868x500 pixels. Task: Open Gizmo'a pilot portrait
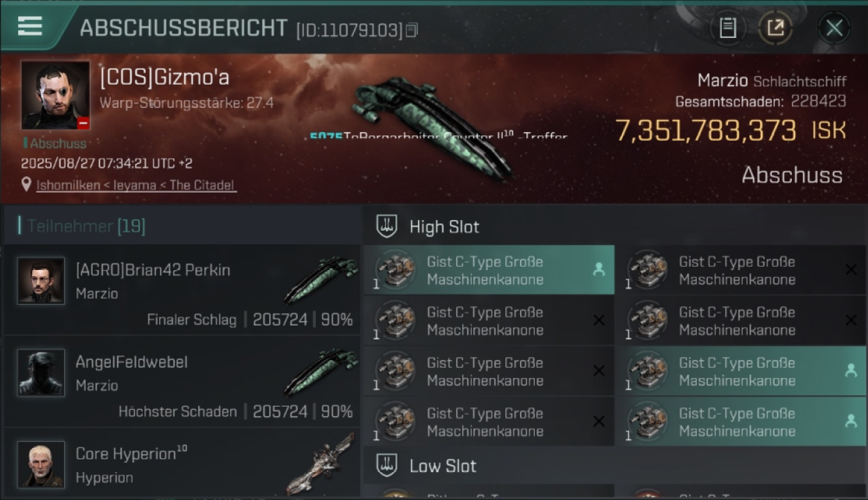tap(55, 95)
